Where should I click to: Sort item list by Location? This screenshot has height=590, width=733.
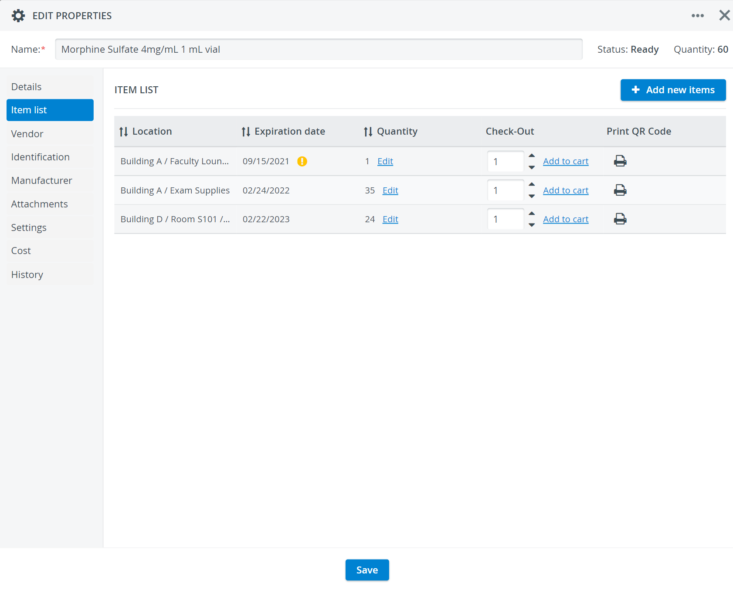point(124,132)
